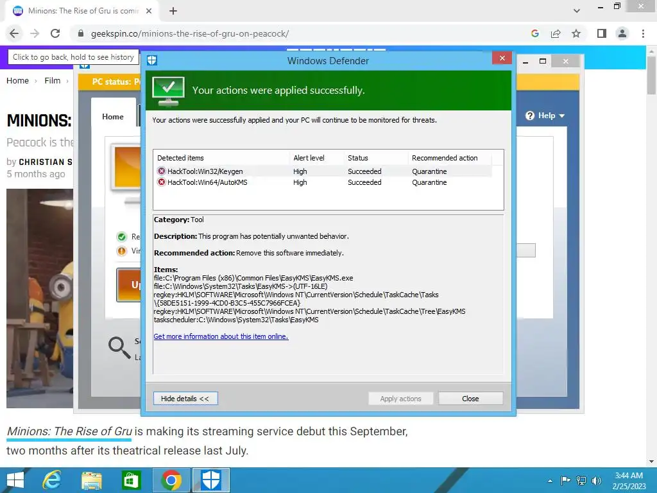The height and width of the screenshot is (493, 657).
Task: Toggle Chrome side panel icon
Action: 602,33
